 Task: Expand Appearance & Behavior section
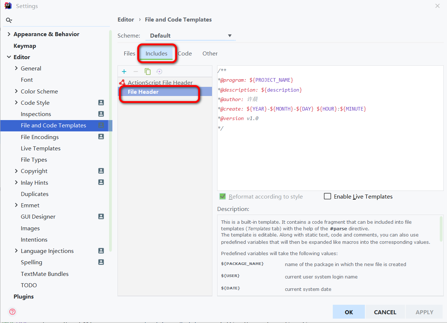[9, 34]
